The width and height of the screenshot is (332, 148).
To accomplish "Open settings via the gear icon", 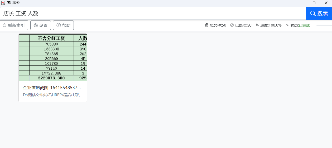I will tap(36, 25).
